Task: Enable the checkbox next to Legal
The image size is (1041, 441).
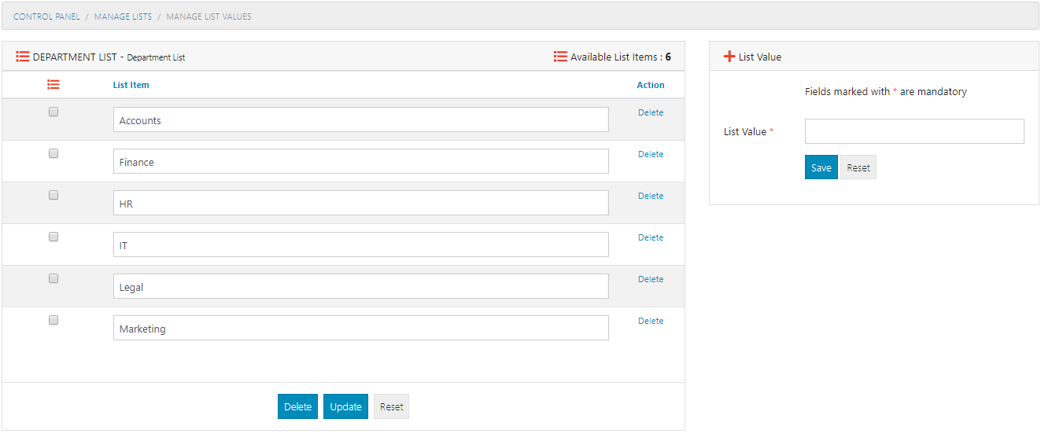Action: tap(54, 279)
